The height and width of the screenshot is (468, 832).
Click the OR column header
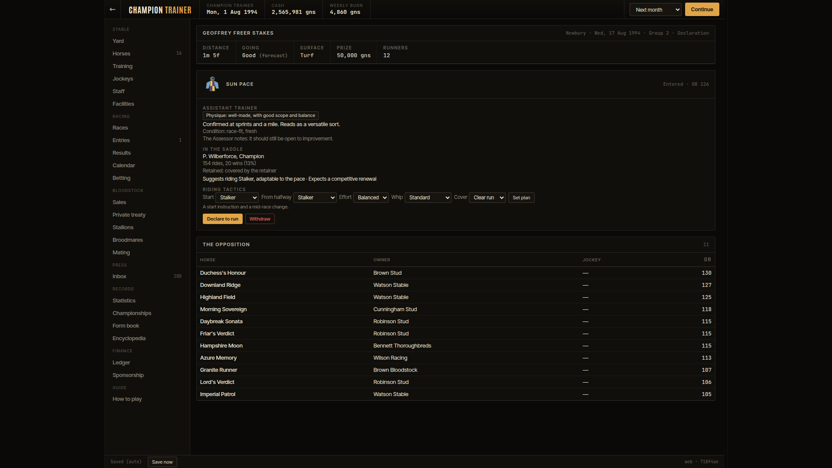pyautogui.click(x=707, y=260)
